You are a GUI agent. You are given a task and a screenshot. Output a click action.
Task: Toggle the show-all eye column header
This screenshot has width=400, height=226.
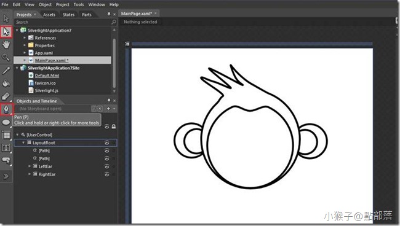click(107, 127)
